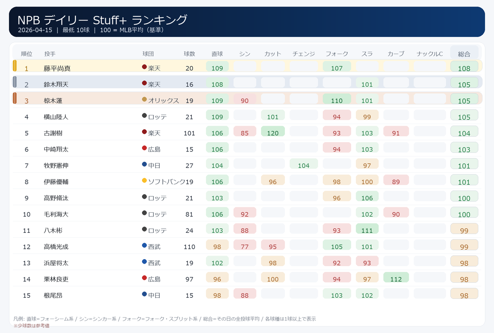
Task: Click the silver rank 2 marker bar
Action: (15, 82)
